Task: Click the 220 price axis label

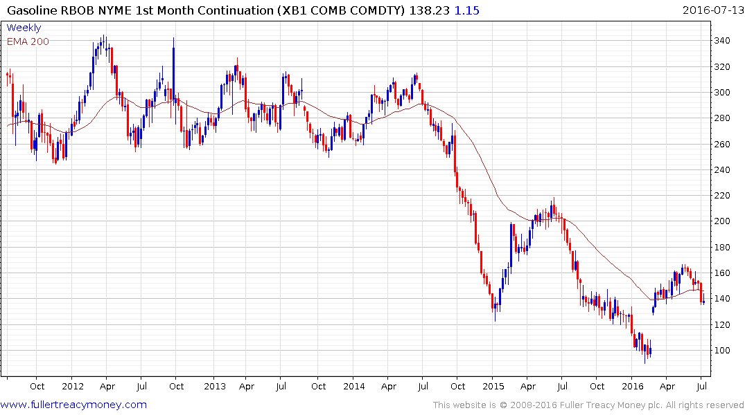Action: tap(722, 196)
